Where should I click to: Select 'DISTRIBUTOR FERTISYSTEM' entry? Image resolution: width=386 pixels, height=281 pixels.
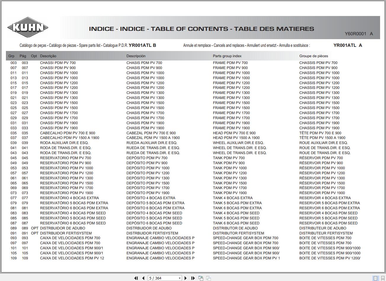(x=238, y=233)
